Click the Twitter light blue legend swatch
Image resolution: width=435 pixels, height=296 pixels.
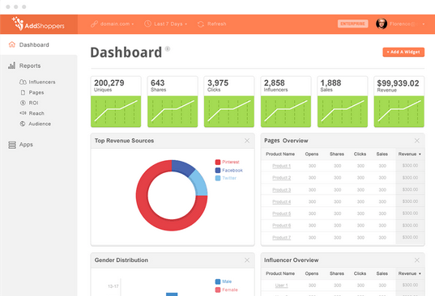[218, 178]
